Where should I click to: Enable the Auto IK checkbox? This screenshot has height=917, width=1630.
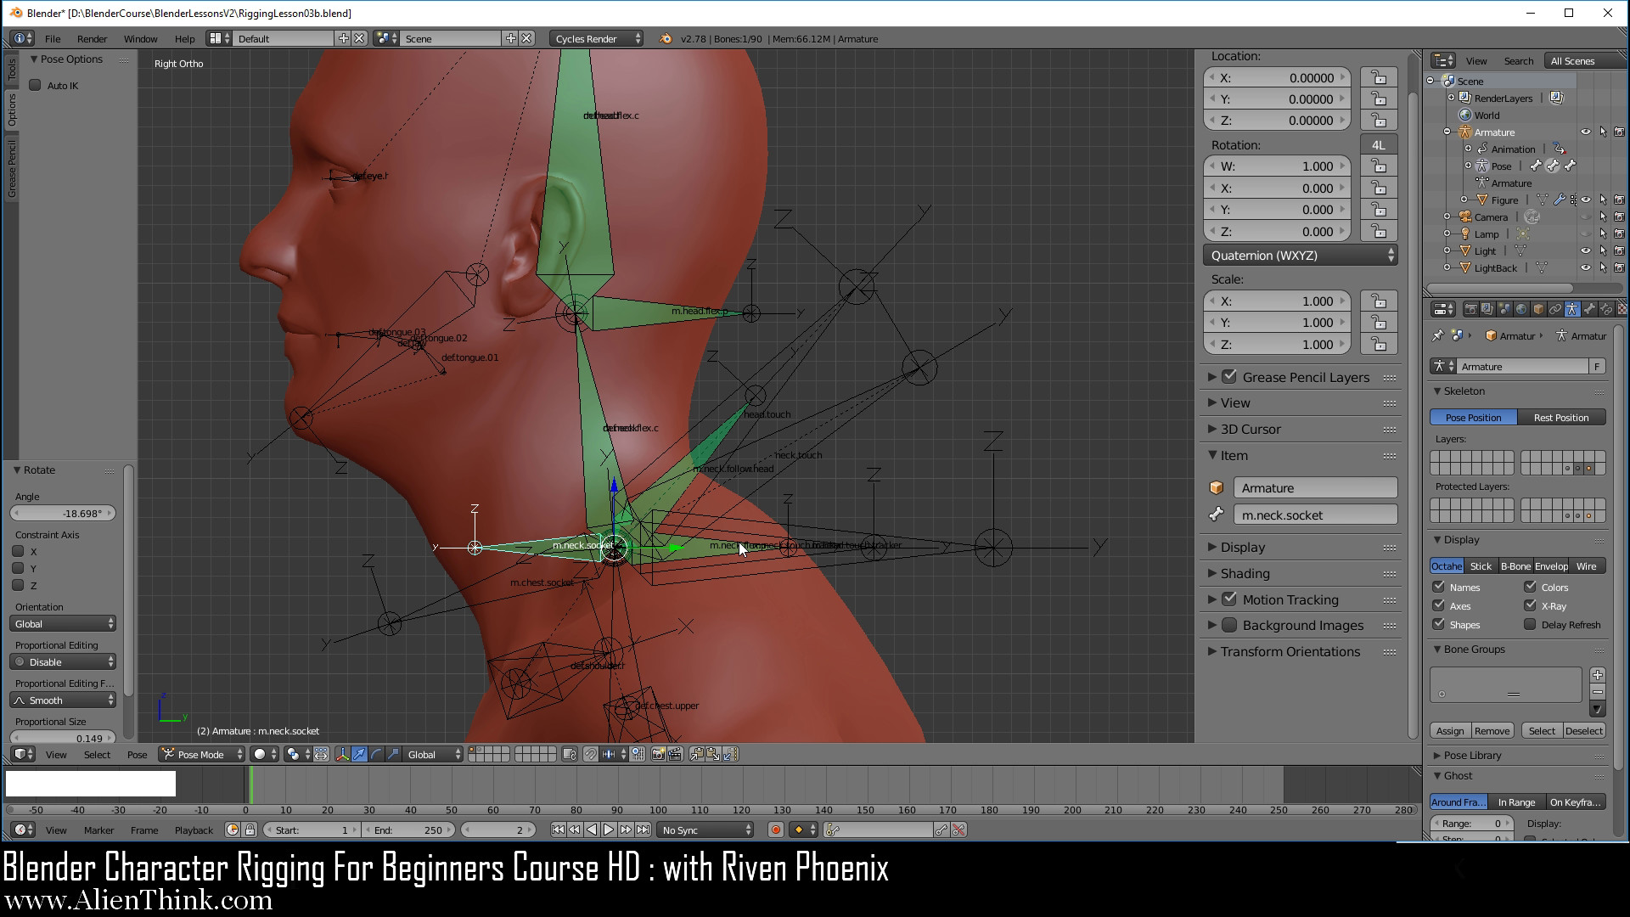click(x=36, y=85)
